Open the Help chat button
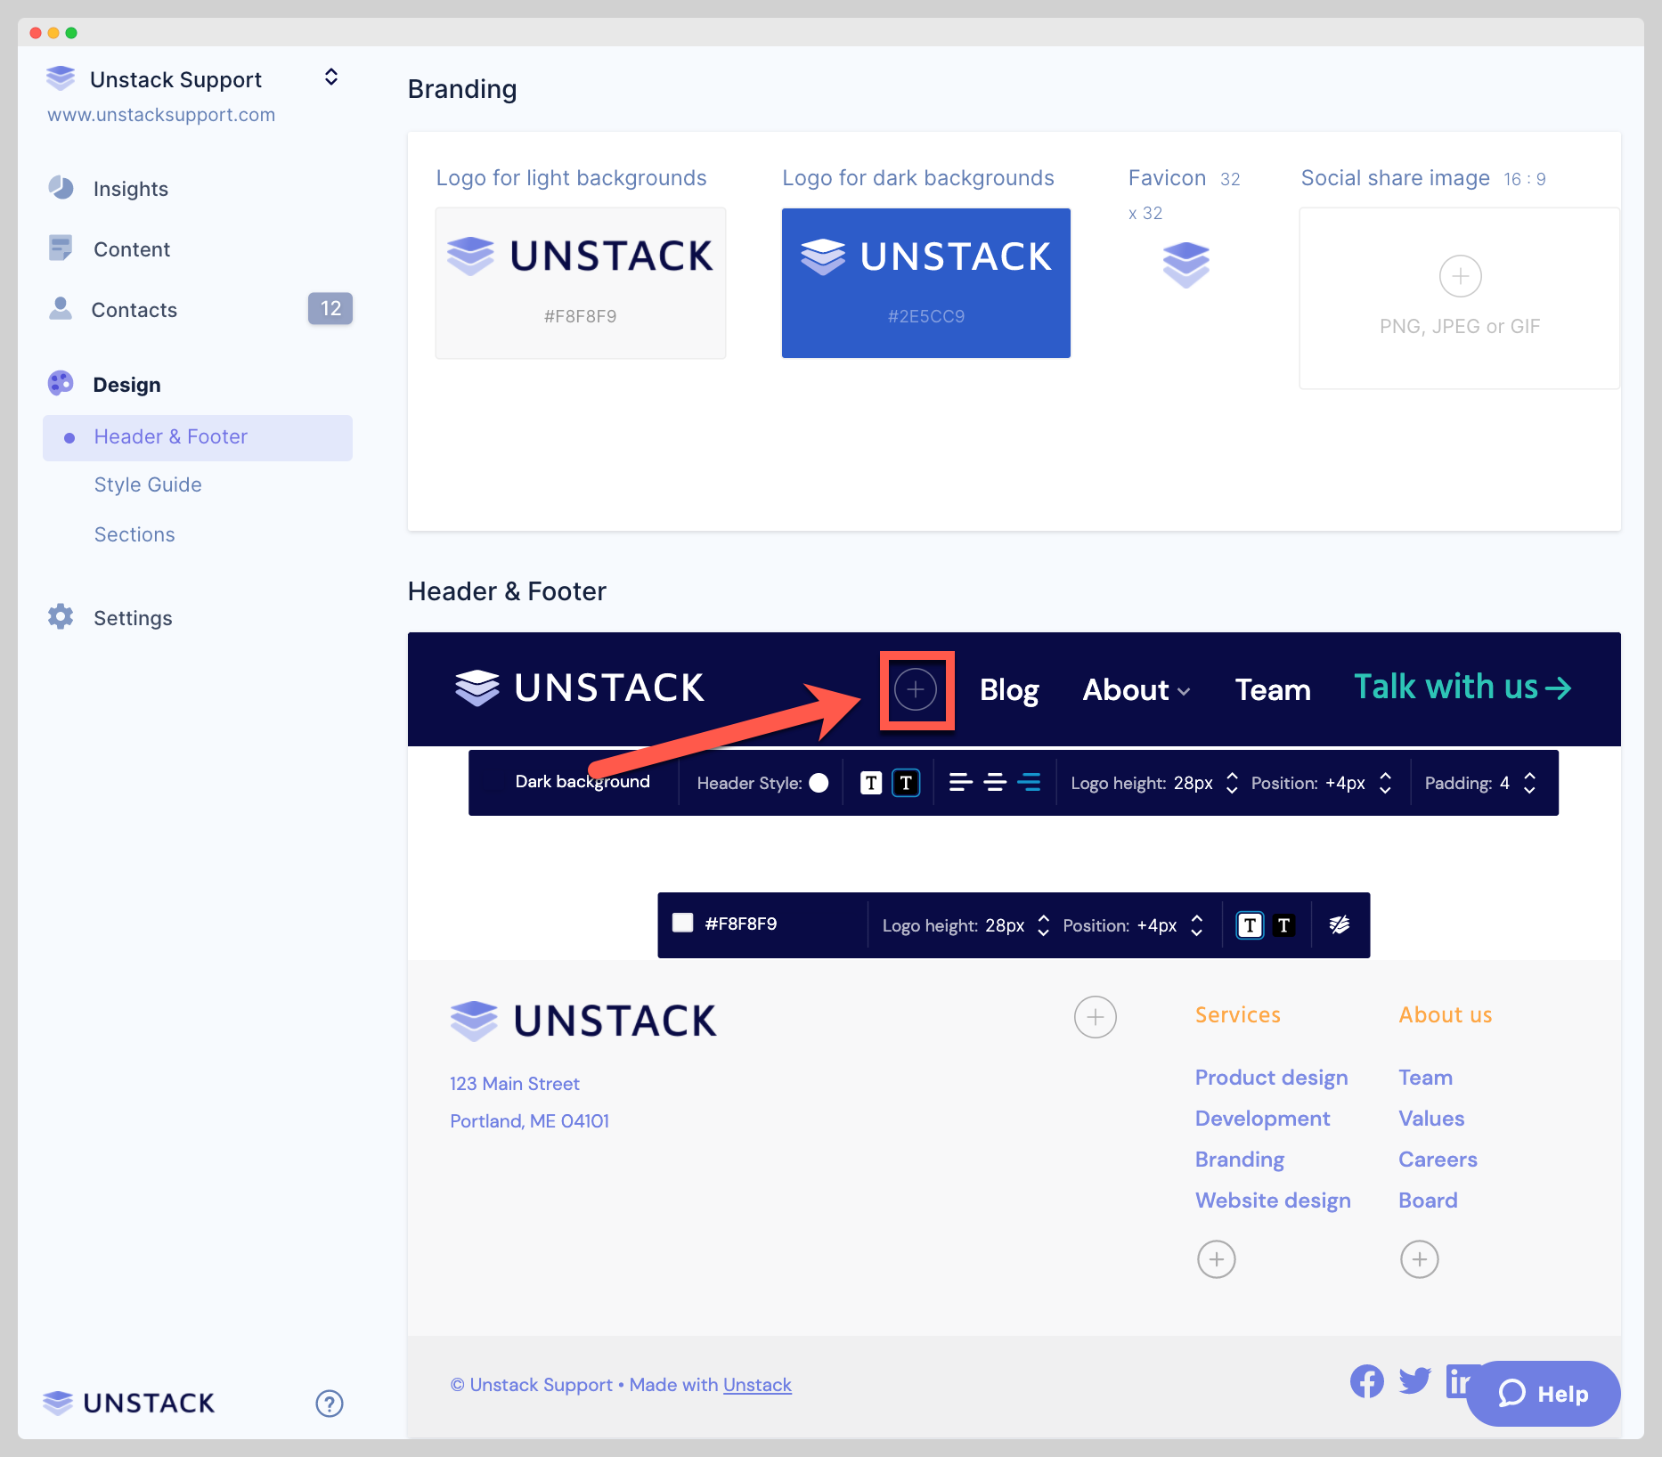 point(1543,1394)
